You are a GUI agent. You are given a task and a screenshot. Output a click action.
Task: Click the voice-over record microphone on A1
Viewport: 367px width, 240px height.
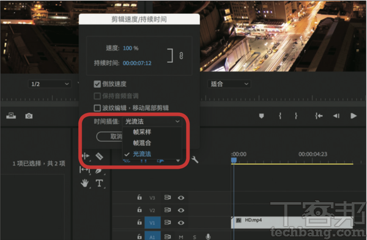click(x=208, y=236)
